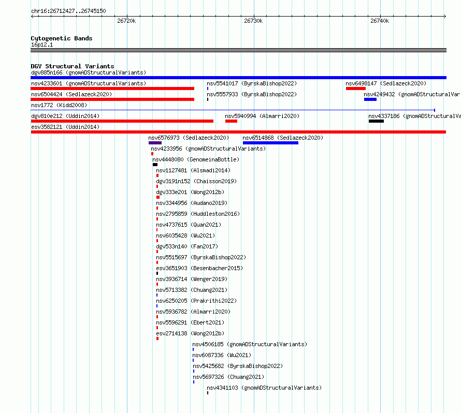The width and height of the screenshot is (461, 413).
Task: Click nsv4341103 gnomADStructuralVariants label
Action: pos(264,388)
